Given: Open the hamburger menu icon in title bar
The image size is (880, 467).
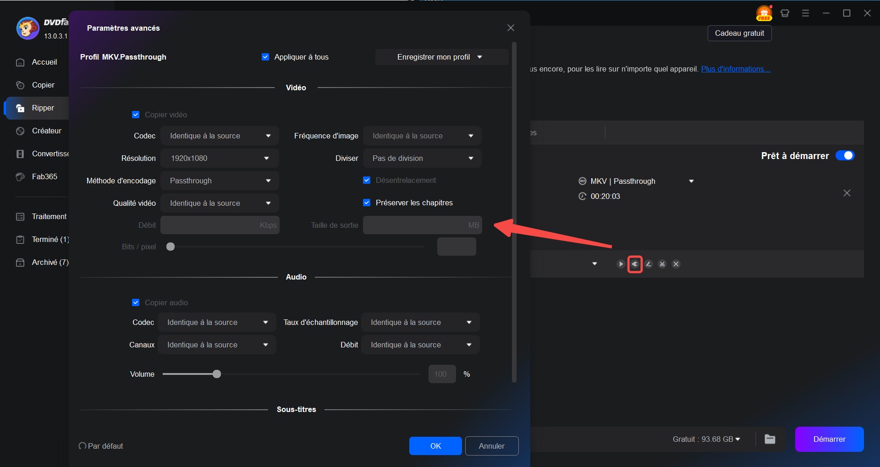Looking at the screenshot, I should (x=805, y=13).
